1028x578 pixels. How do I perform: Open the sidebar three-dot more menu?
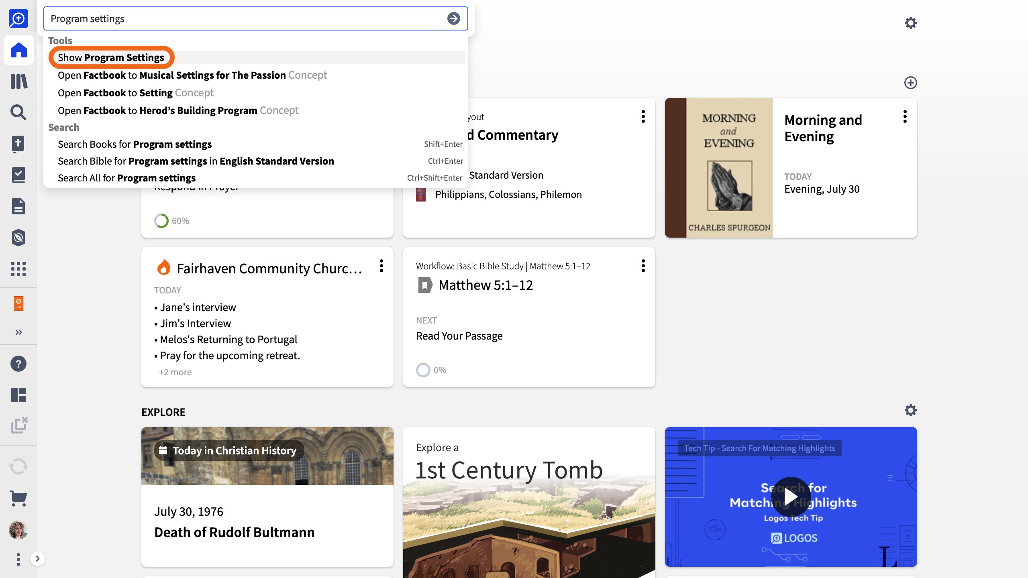(x=18, y=559)
